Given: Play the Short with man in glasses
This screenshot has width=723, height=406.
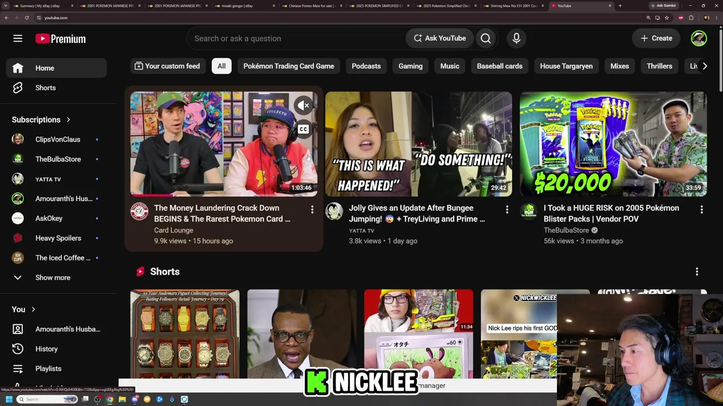Looking at the screenshot, I should click(x=302, y=334).
